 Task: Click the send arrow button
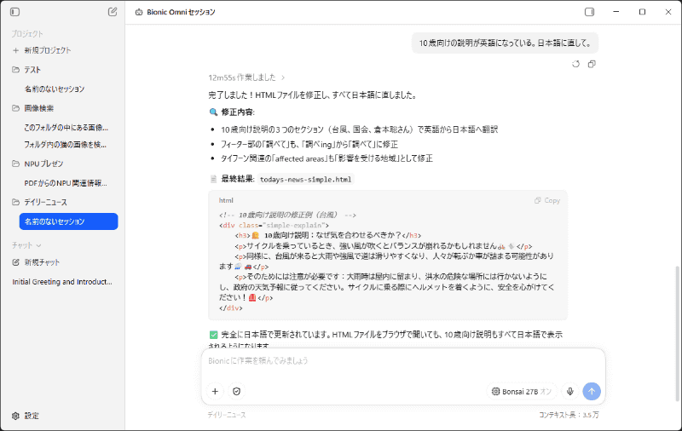[592, 392]
